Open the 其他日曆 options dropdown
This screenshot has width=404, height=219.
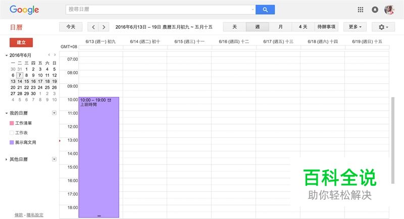point(54,159)
